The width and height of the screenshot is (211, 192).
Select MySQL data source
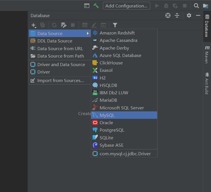click(x=124, y=115)
